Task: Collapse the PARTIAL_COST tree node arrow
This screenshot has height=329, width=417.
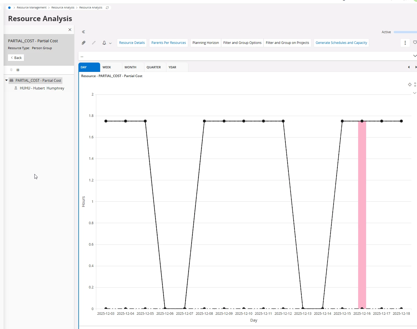Action: click(6, 80)
